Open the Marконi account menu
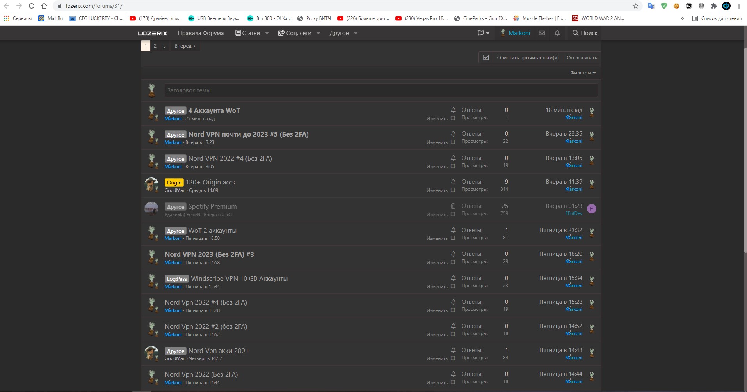 515,33
